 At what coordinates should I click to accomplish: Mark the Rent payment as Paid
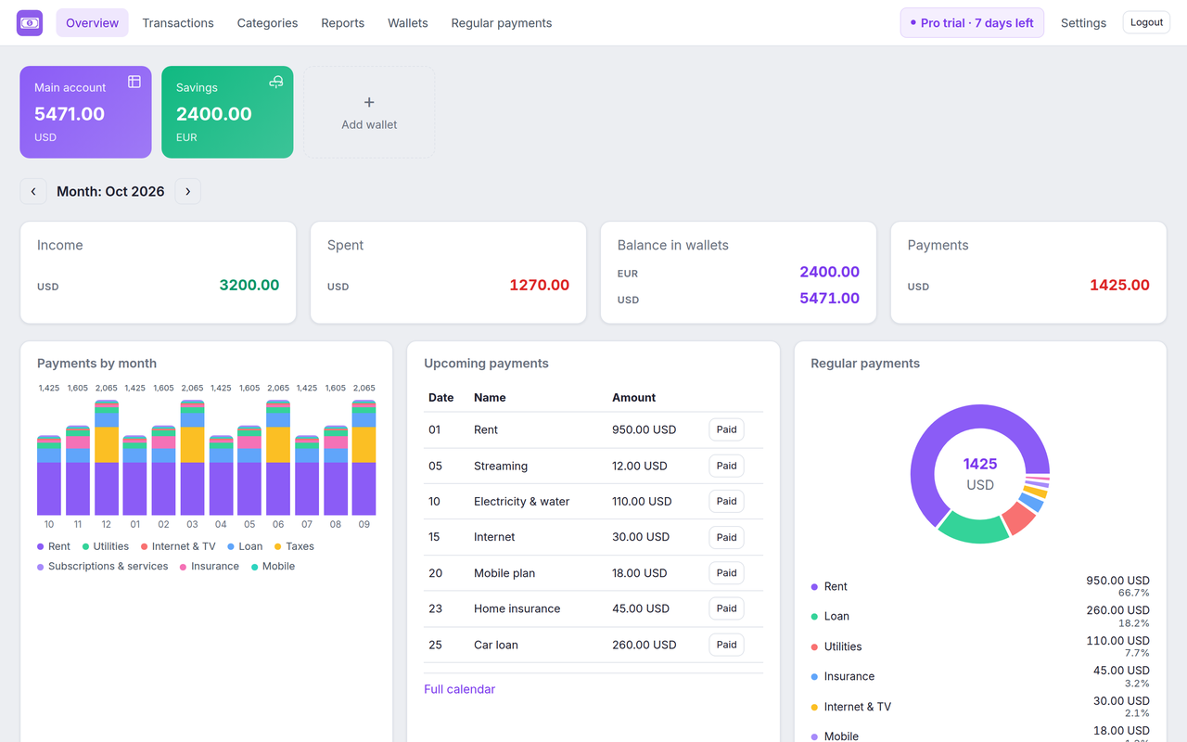pyautogui.click(x=726, y=429)
